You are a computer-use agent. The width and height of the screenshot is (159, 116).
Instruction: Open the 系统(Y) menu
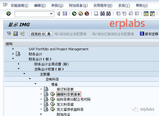click(124, 6)
